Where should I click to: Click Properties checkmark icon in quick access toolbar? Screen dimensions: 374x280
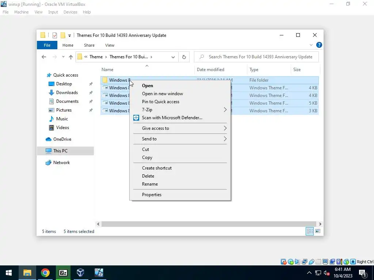pos(55,35)
